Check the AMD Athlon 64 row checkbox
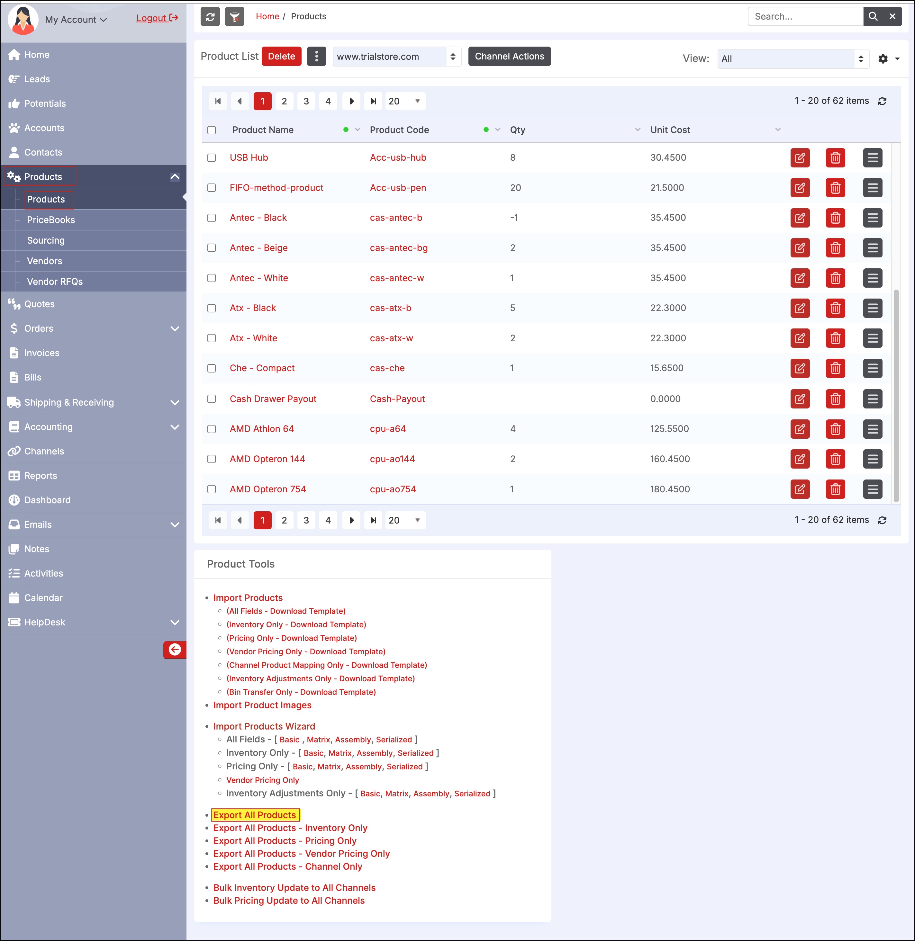This screenshot has width=915, height=941. pos(212,429)
